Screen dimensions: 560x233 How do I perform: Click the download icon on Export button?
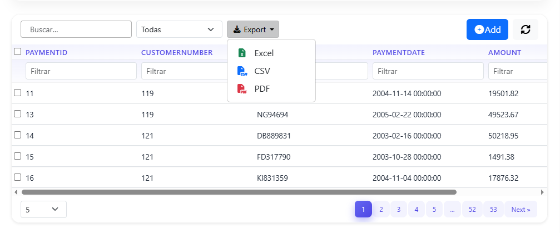pyautogui.click(x=237, y=29)
